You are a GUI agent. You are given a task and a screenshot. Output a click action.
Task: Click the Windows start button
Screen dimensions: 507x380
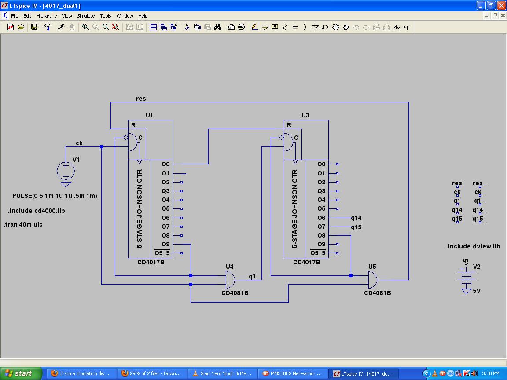tap(21, 373)
